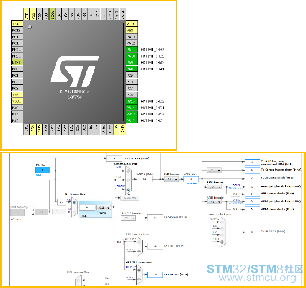
Task: Select PLLCLK*2 in HRTIM1 source mux
Action: point(139,270)
